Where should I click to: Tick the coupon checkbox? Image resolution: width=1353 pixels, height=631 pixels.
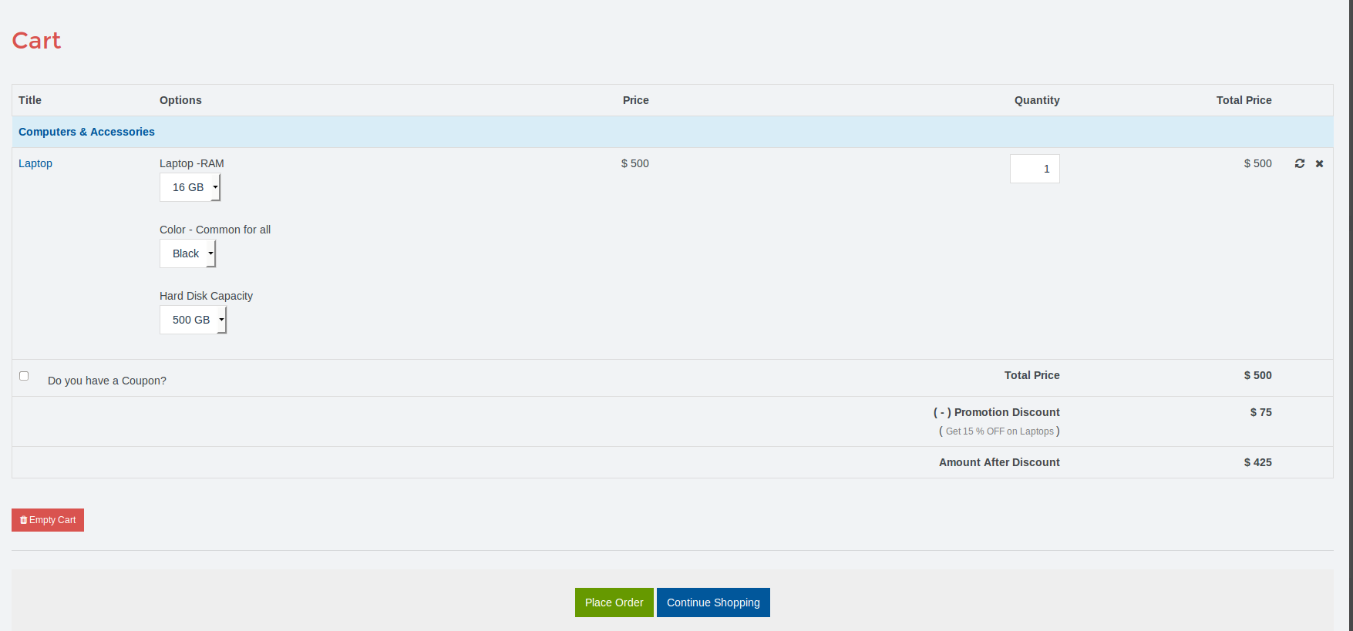tap(24, 376)
